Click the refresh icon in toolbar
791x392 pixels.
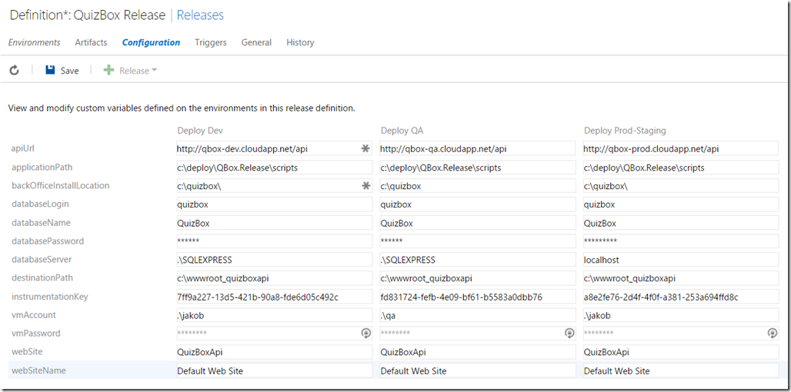click(14, 71)
